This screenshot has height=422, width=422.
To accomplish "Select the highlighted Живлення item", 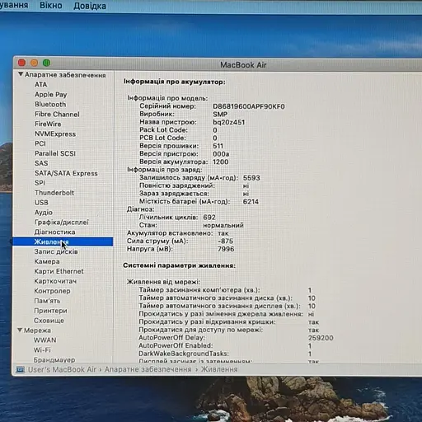I will [x=63, y=241].
